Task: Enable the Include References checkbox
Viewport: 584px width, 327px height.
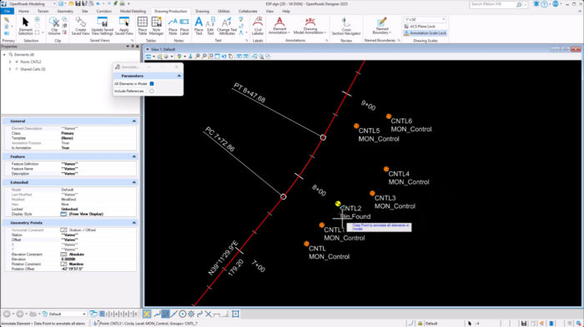Action: [x=152, y=91]
